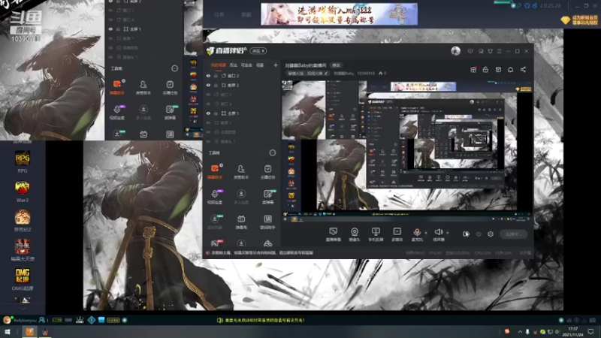Click the record icon left of preview eye
This screenshot has height=338, width=601.
point(466,234)
